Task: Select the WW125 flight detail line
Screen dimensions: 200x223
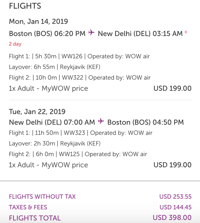Action: [x=78, y=154]
